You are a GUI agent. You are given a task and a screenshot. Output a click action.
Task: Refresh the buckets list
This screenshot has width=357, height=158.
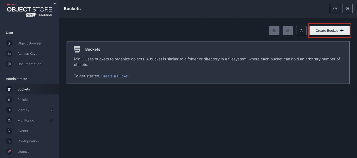coord(301,31)
